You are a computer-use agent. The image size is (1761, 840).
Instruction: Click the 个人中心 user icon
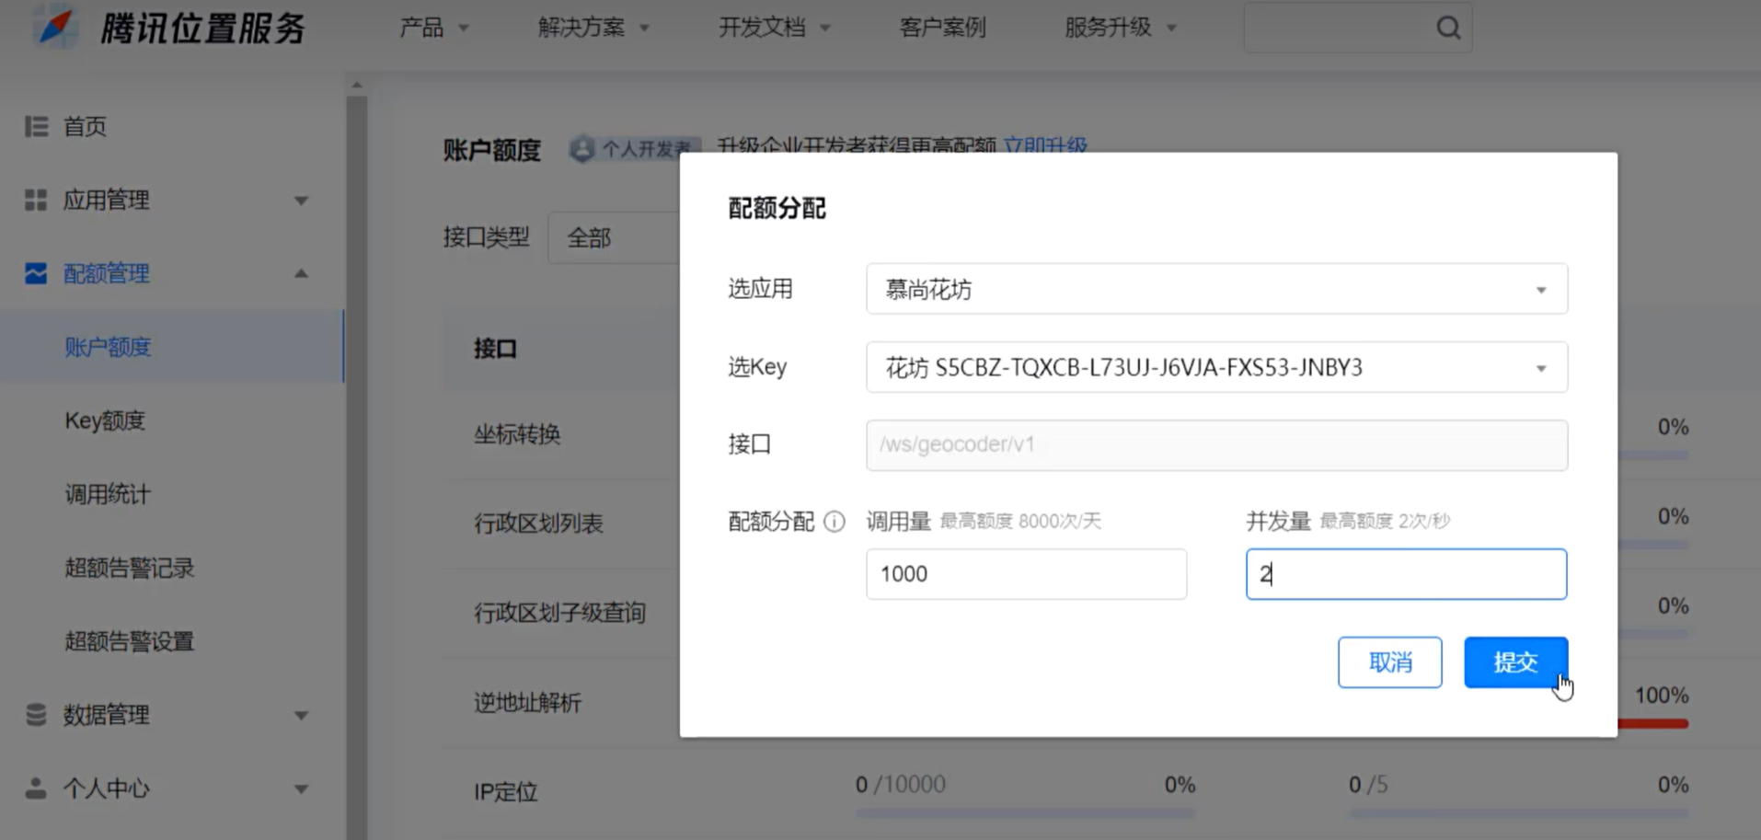(x=36, y=788)
